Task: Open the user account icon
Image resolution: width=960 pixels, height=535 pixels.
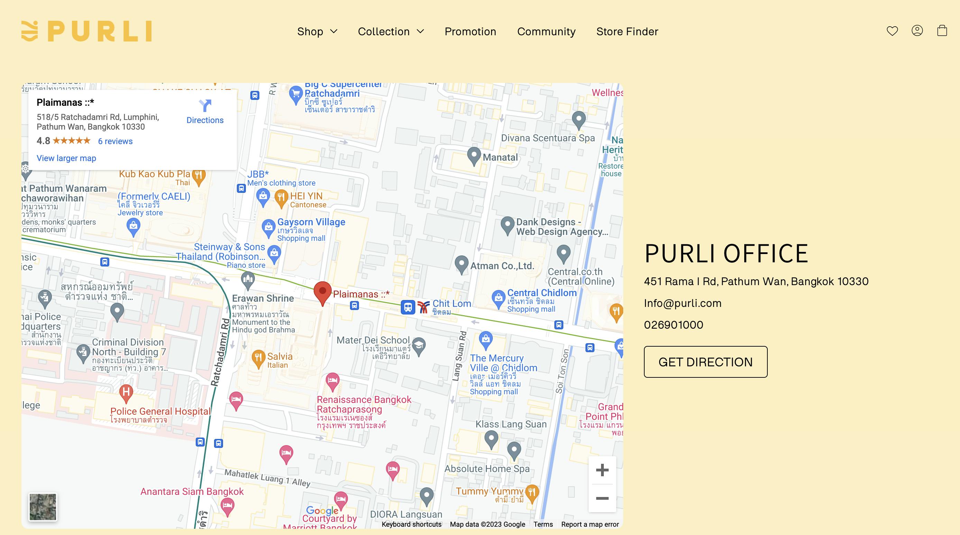Action: click(x=917, y=30)
